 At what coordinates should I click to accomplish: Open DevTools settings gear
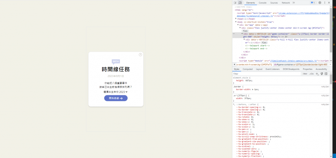click(320, 3)
